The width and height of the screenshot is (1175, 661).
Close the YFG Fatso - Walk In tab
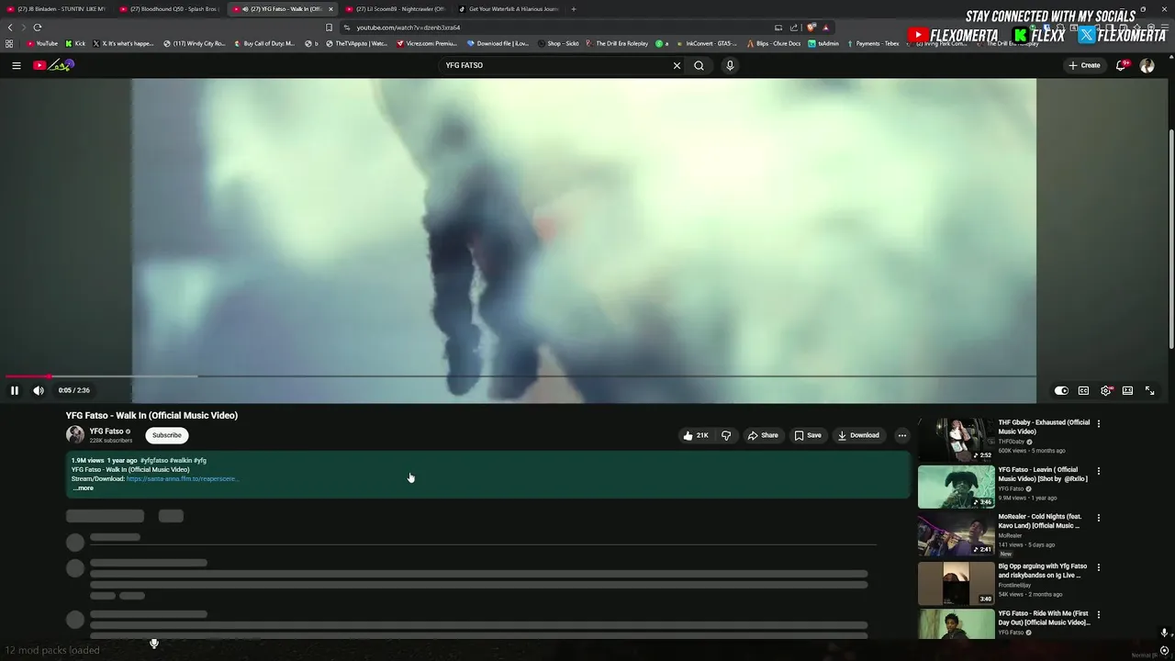330,9
